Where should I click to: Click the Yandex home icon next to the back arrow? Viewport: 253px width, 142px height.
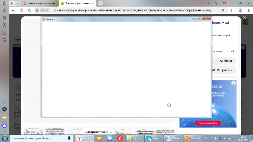click(21, 10)
